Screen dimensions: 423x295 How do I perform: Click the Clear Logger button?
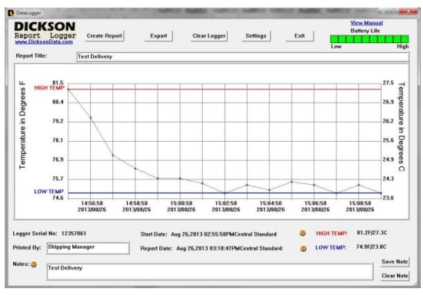point(208,36)
